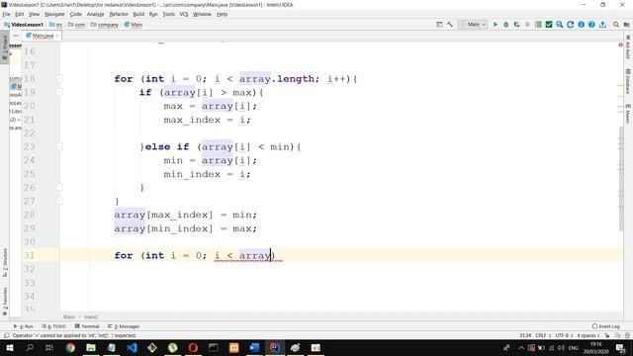Open the Navigate menu

point(54,14)
